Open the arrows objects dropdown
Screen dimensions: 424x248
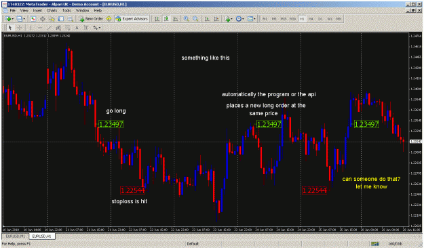(x=96, y=28)
